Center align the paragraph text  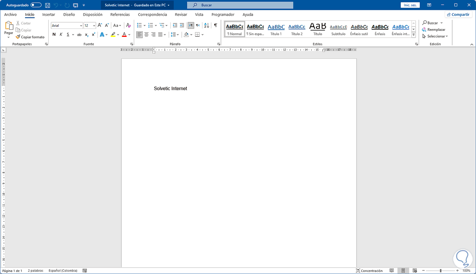point(146,34)
